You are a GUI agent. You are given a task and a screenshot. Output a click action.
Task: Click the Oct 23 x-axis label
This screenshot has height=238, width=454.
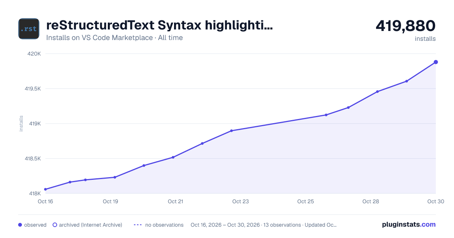pos(241,201)
